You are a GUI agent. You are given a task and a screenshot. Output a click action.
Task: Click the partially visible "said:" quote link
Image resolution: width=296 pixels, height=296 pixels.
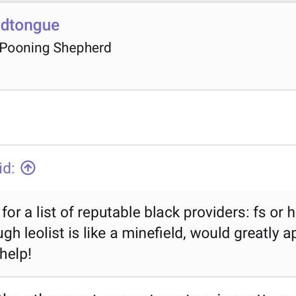pyautogui.click(x=7, y=168)
